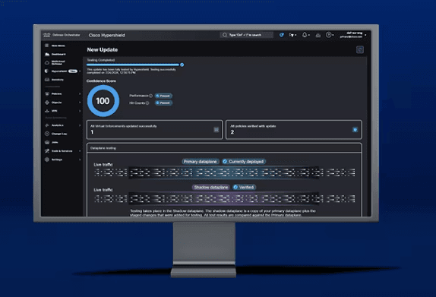This screenshot has height=297, width=436.
Task: Open Analytics via its sidebar icon
Action: 47,125
